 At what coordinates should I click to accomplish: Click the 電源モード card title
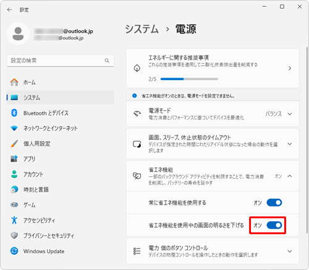pos(159,110)
